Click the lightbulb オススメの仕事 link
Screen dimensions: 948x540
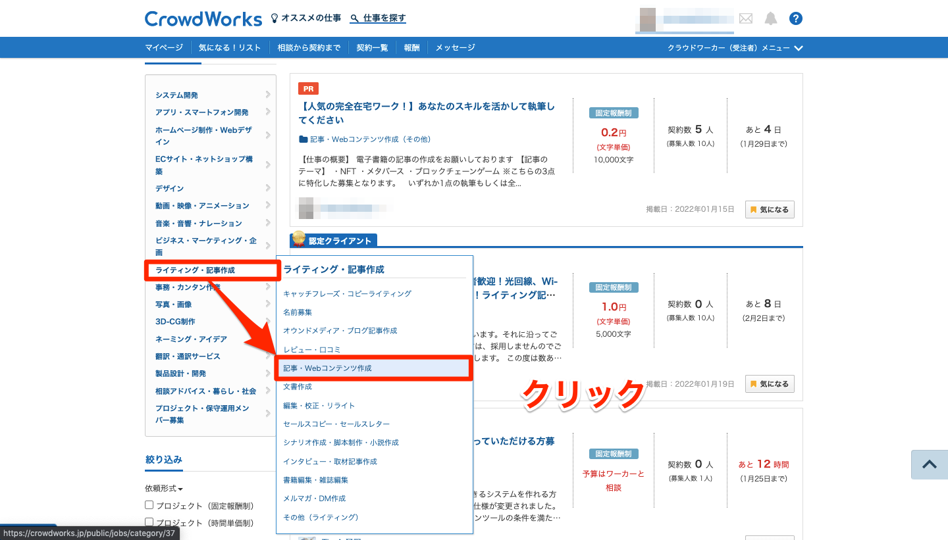pyautogui.click(x=306, y=18)
